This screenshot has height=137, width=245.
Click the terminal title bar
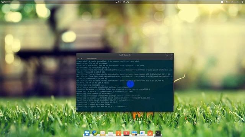[x=125, y=55]
